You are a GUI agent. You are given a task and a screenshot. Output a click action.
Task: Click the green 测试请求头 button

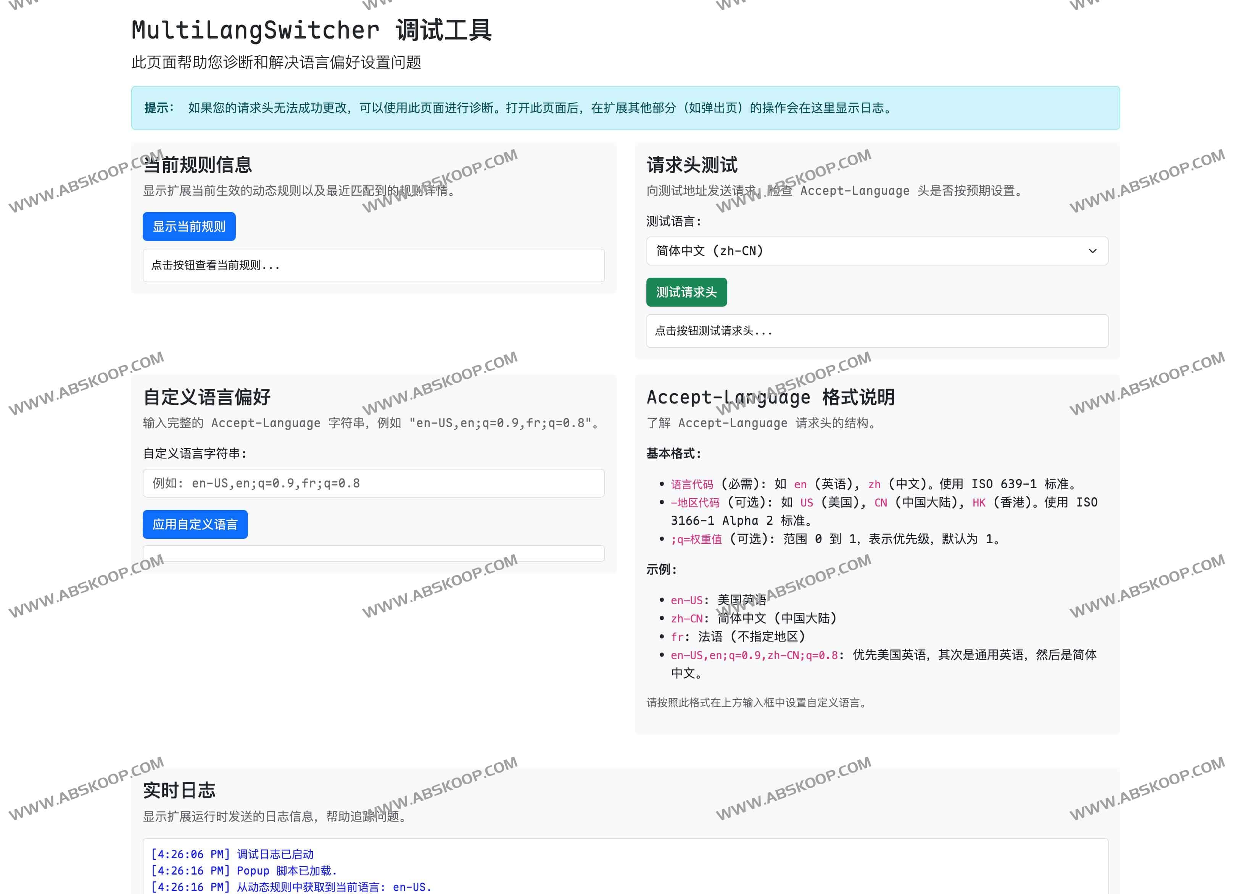pyautogui.click(x=686, y=292)
